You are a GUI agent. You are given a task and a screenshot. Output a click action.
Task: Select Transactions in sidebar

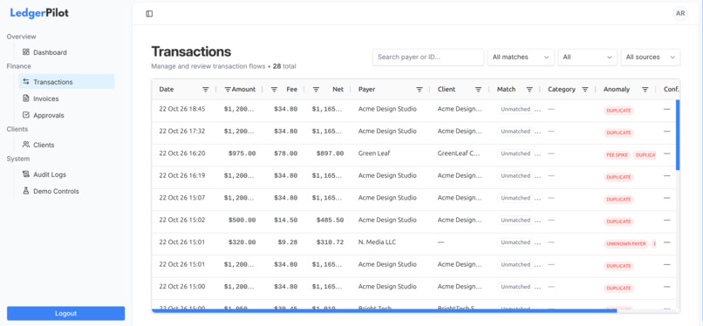66,82
